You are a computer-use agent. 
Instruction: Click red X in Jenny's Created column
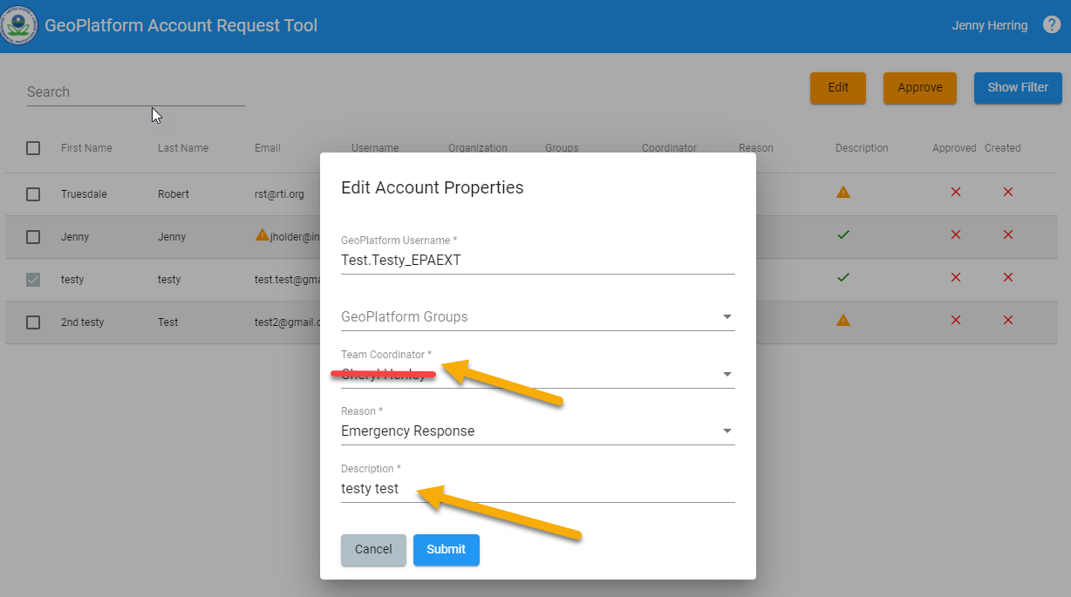[x=1007, y=234]
